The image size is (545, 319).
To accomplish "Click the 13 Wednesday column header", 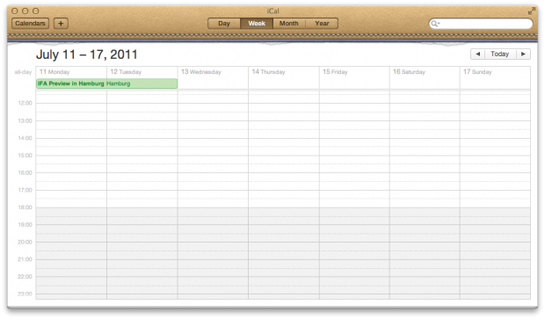I will (x=201, y=72).
